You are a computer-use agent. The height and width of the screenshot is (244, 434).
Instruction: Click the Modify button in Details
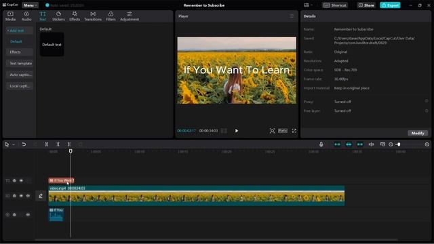pyautogui.click(x=418, y=133)
